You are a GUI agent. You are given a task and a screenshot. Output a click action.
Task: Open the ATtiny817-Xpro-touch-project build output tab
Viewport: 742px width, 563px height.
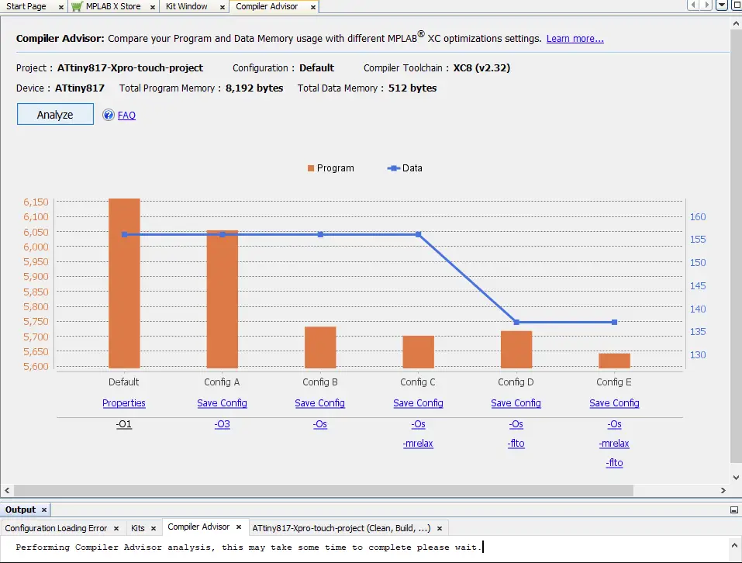341,527
